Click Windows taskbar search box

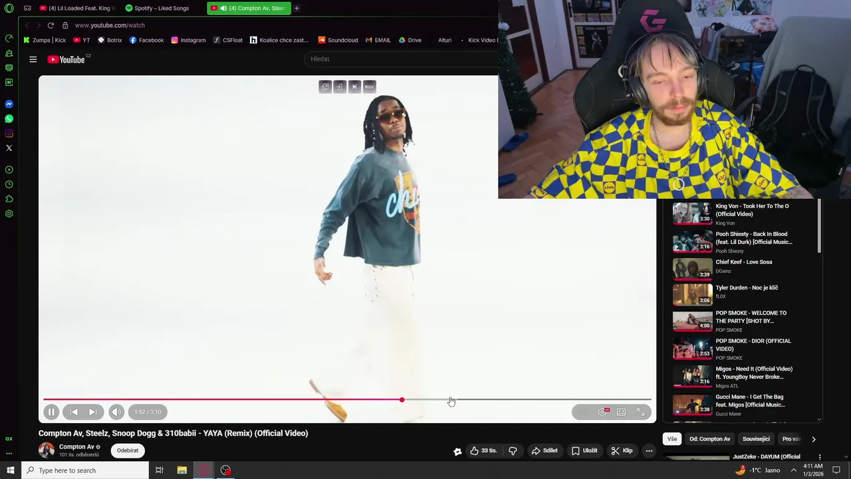click(85, 470)
